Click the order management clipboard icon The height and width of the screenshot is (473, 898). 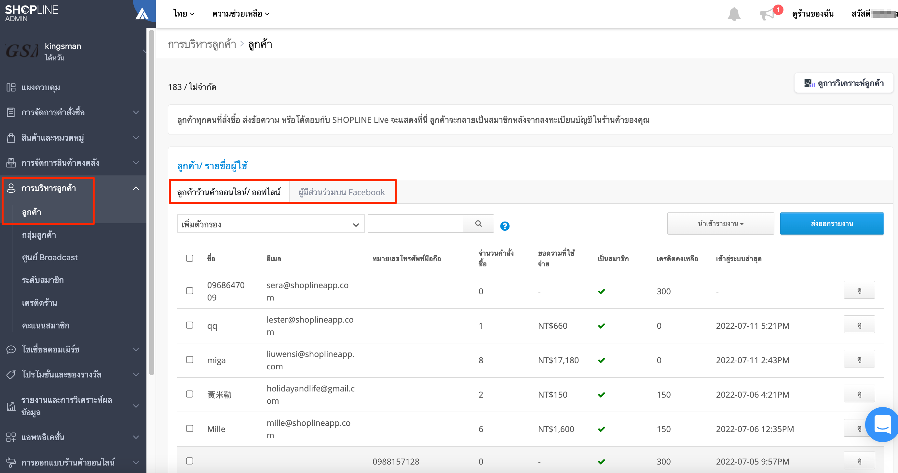11,112
